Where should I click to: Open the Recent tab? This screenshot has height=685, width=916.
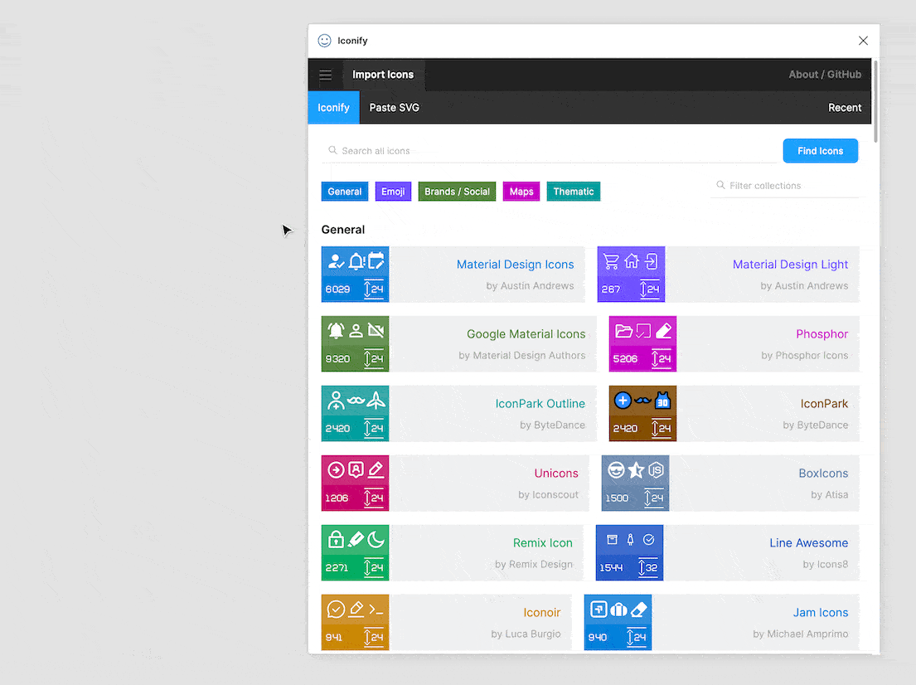point(845,107)
